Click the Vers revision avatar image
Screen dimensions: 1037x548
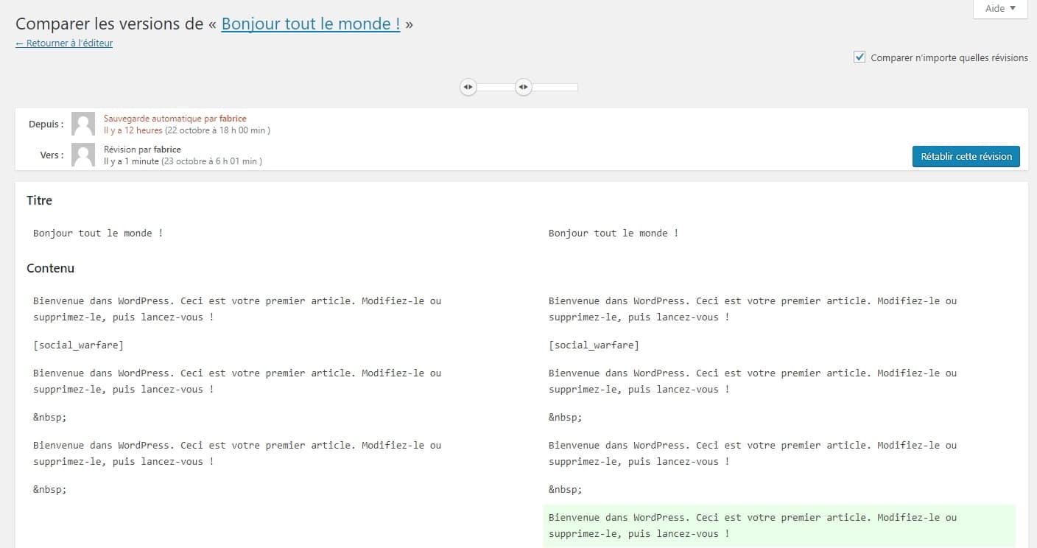(x=82, y=155)
